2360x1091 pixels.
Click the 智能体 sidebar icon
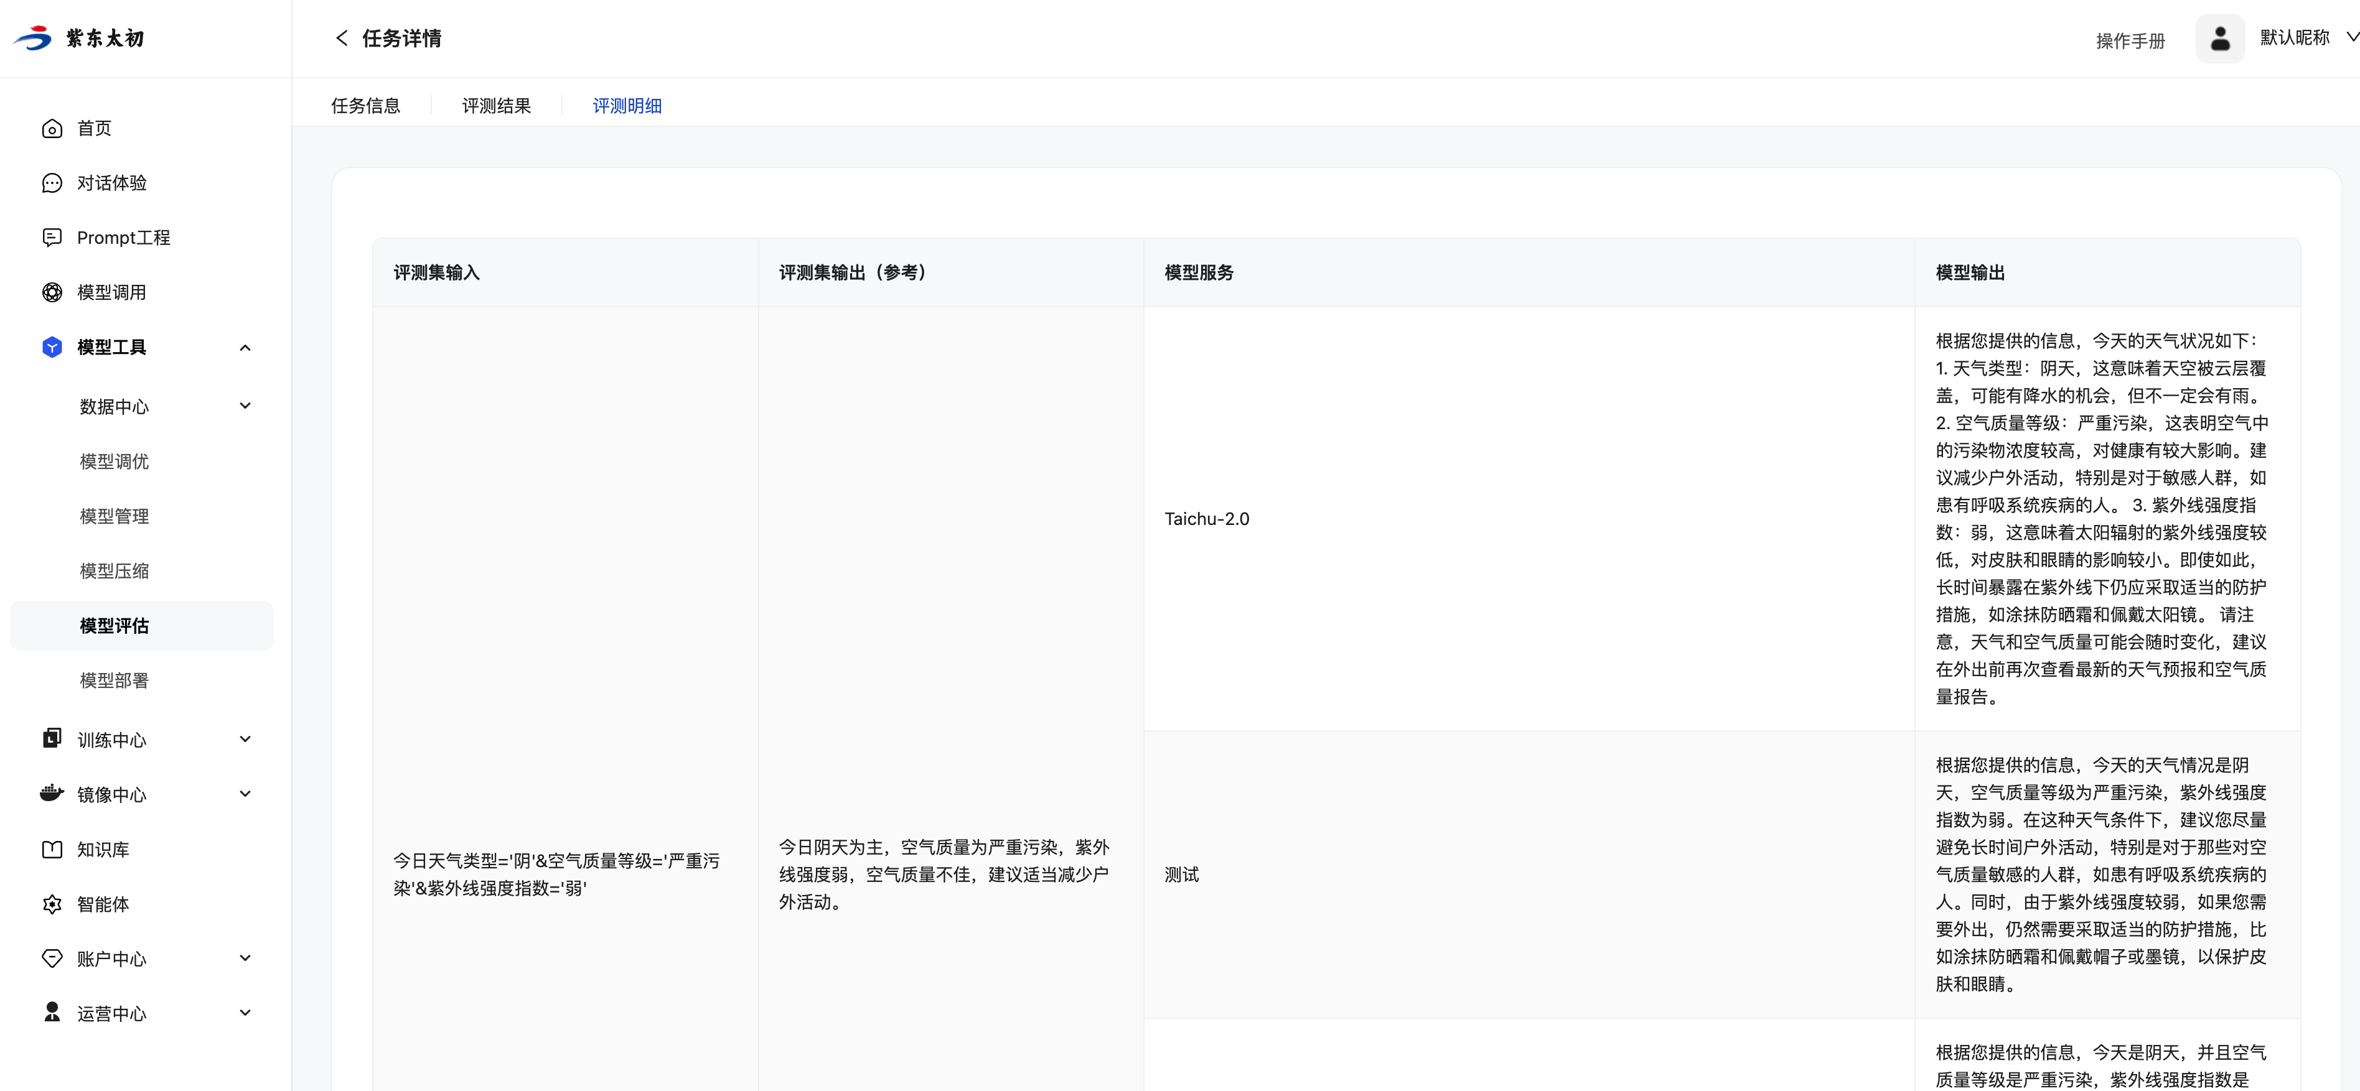click(x=52, y=904)
